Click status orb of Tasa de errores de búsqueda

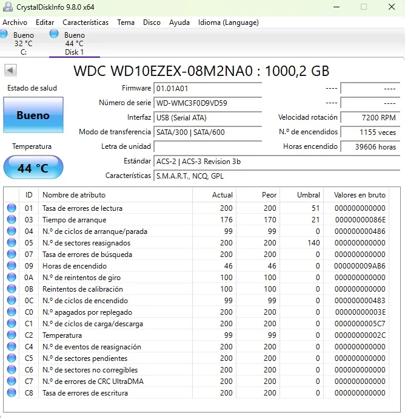pos(12,254)
